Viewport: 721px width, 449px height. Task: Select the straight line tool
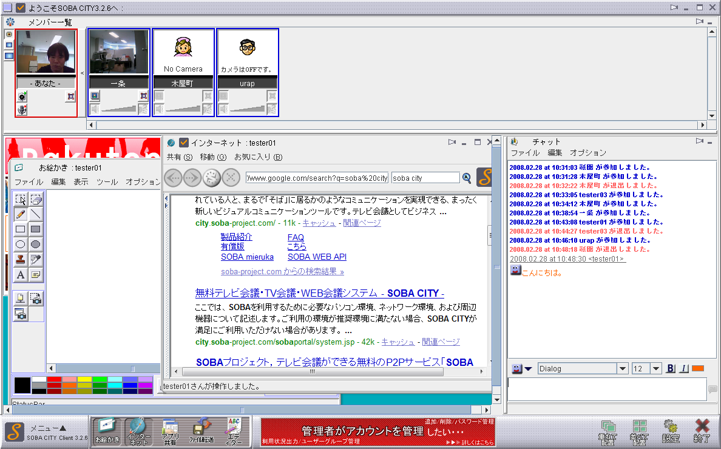click(x=35, y=214)
